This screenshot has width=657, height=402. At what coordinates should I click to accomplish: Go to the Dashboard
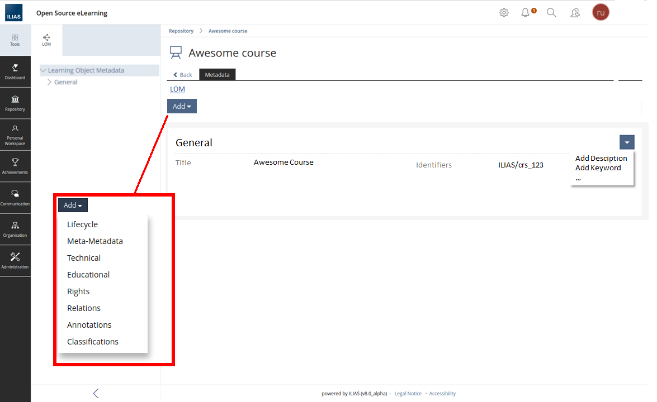click(x=15, y=72)
